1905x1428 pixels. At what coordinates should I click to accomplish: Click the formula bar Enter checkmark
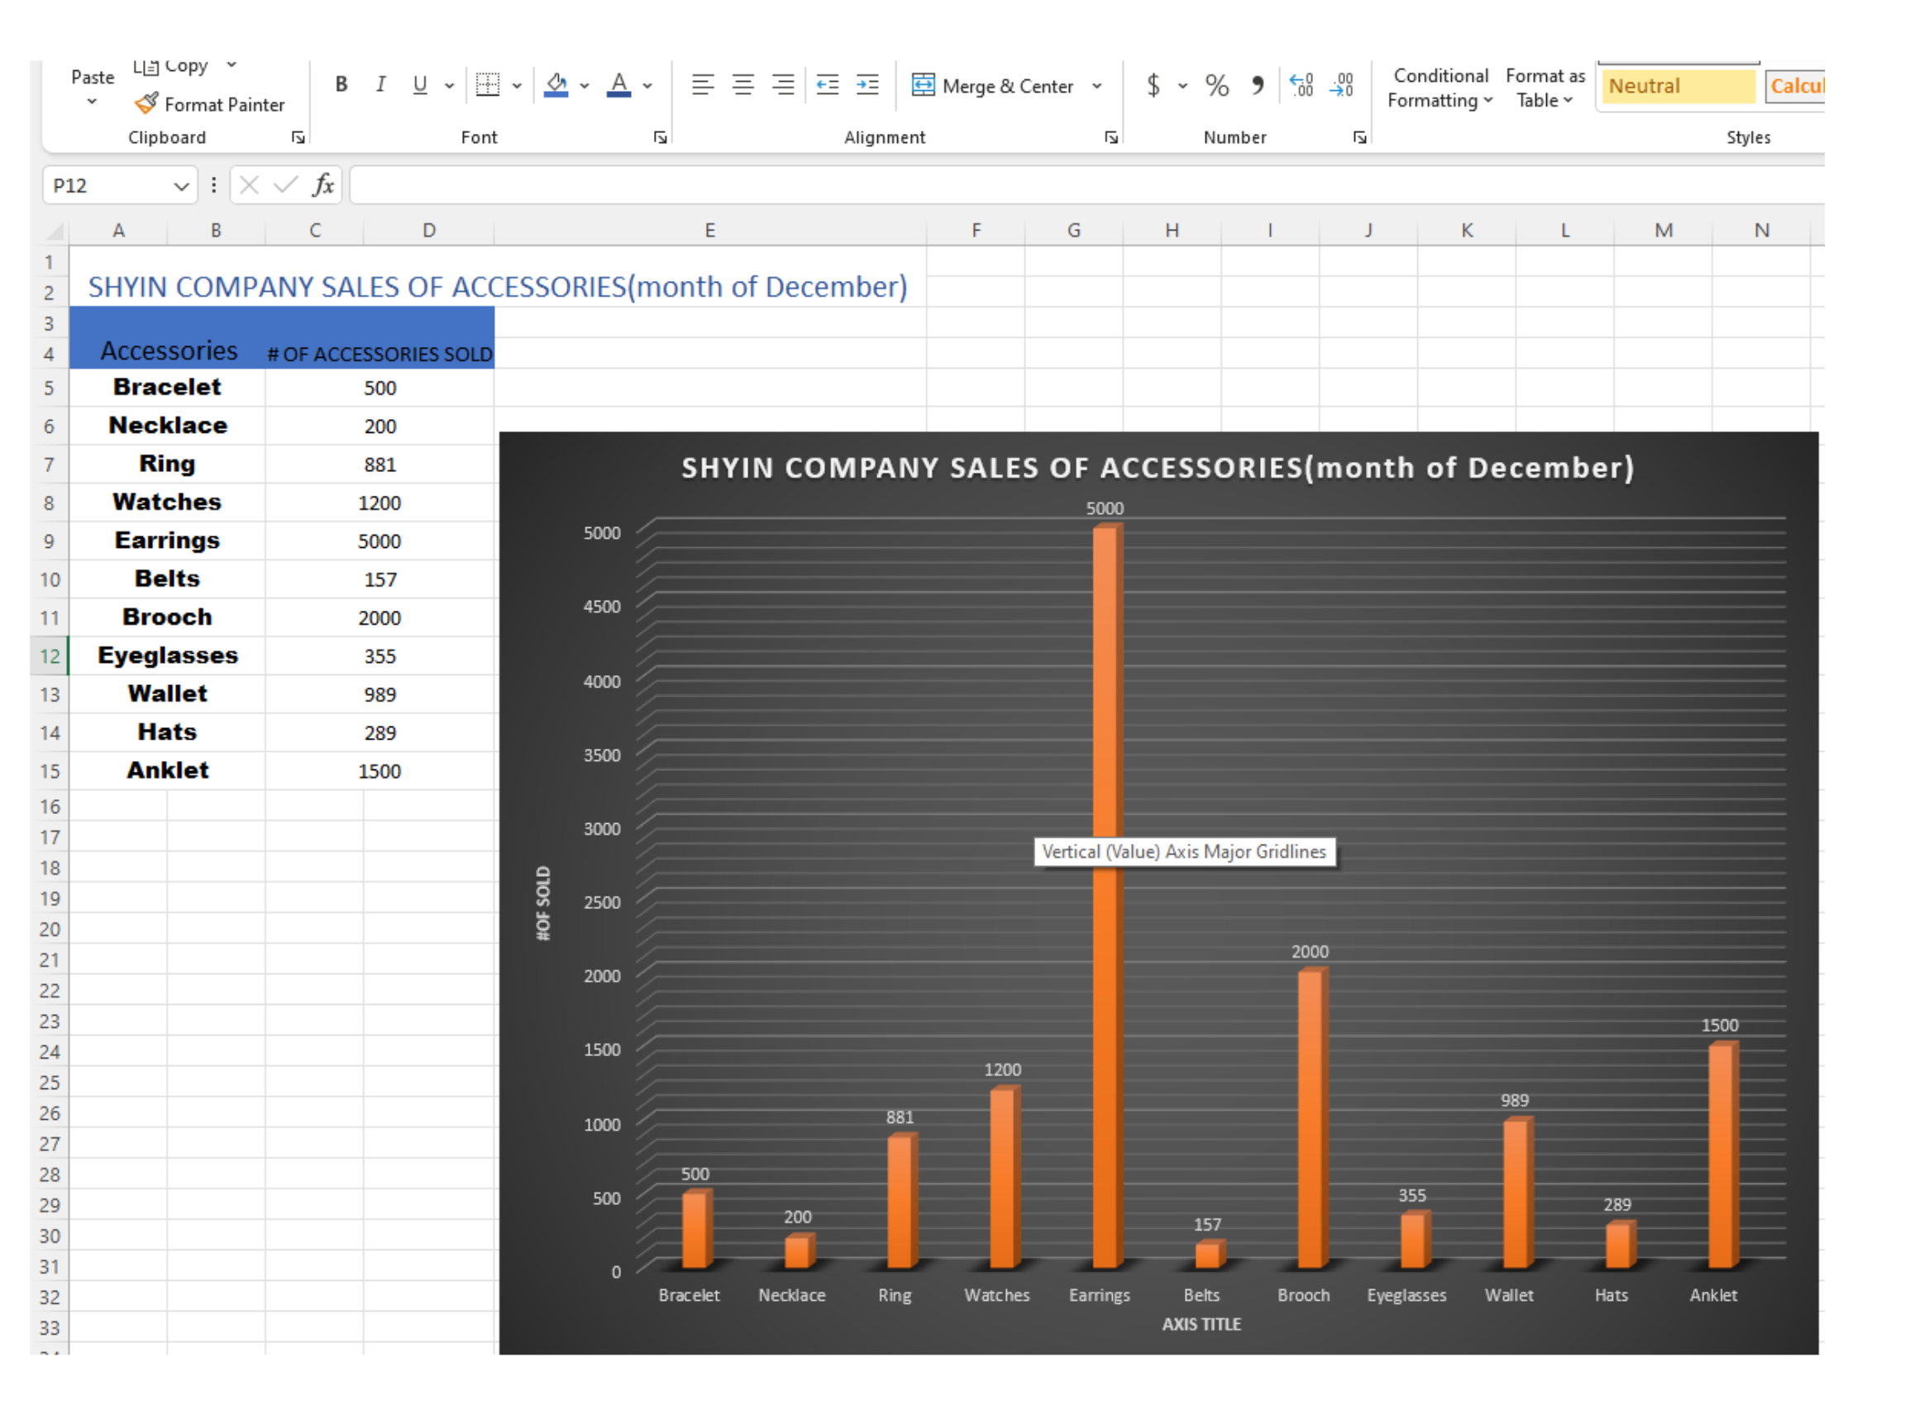tap(285, 185)
